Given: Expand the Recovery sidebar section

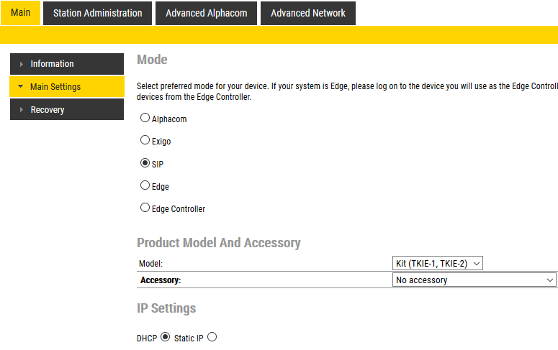Looking at the screenshot, I should [67, 109].
